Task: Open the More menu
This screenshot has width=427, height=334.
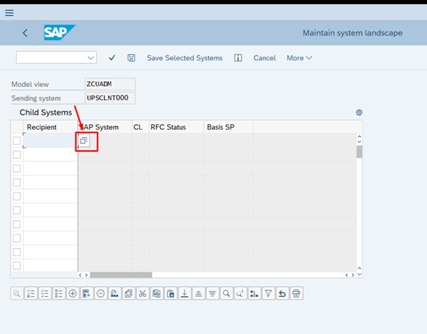Action: (299, 58)
